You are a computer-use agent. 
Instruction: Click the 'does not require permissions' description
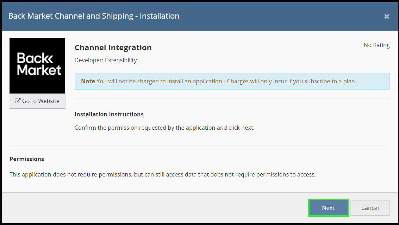click(162, 174)
